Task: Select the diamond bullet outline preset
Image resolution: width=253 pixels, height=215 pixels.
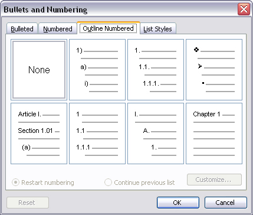Action: (214, 70)
